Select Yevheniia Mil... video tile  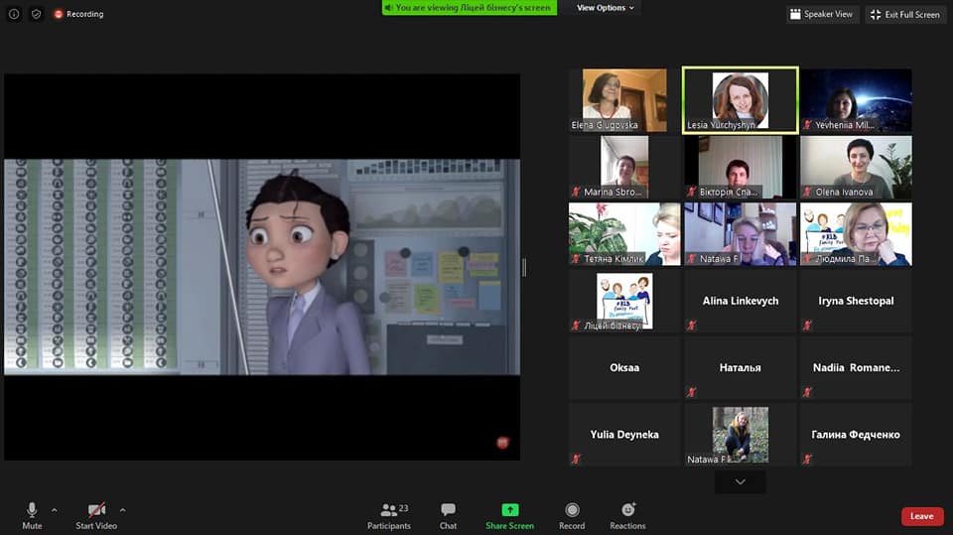tap(856, 100)
